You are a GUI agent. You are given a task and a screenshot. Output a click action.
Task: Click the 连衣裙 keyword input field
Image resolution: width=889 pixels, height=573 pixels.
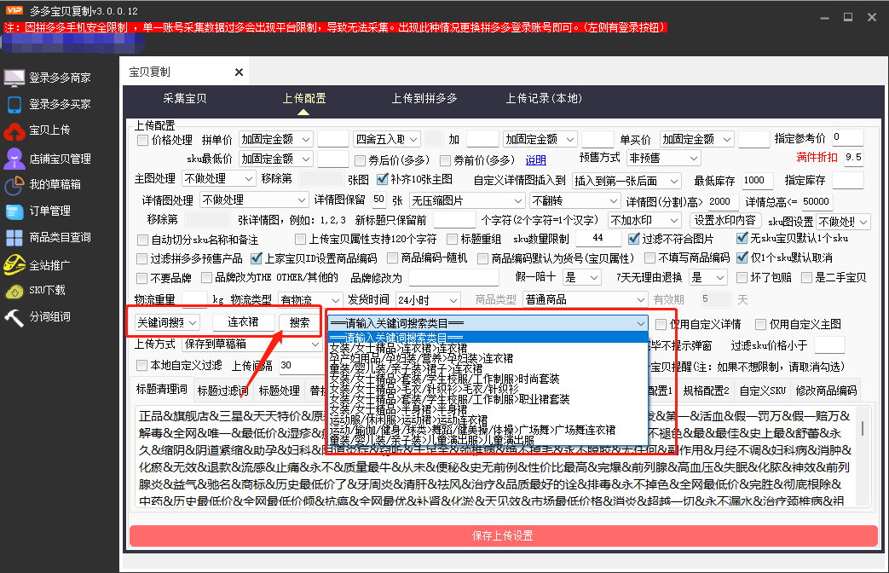[243, 322]
